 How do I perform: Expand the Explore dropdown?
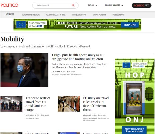(x=93, y=5)
